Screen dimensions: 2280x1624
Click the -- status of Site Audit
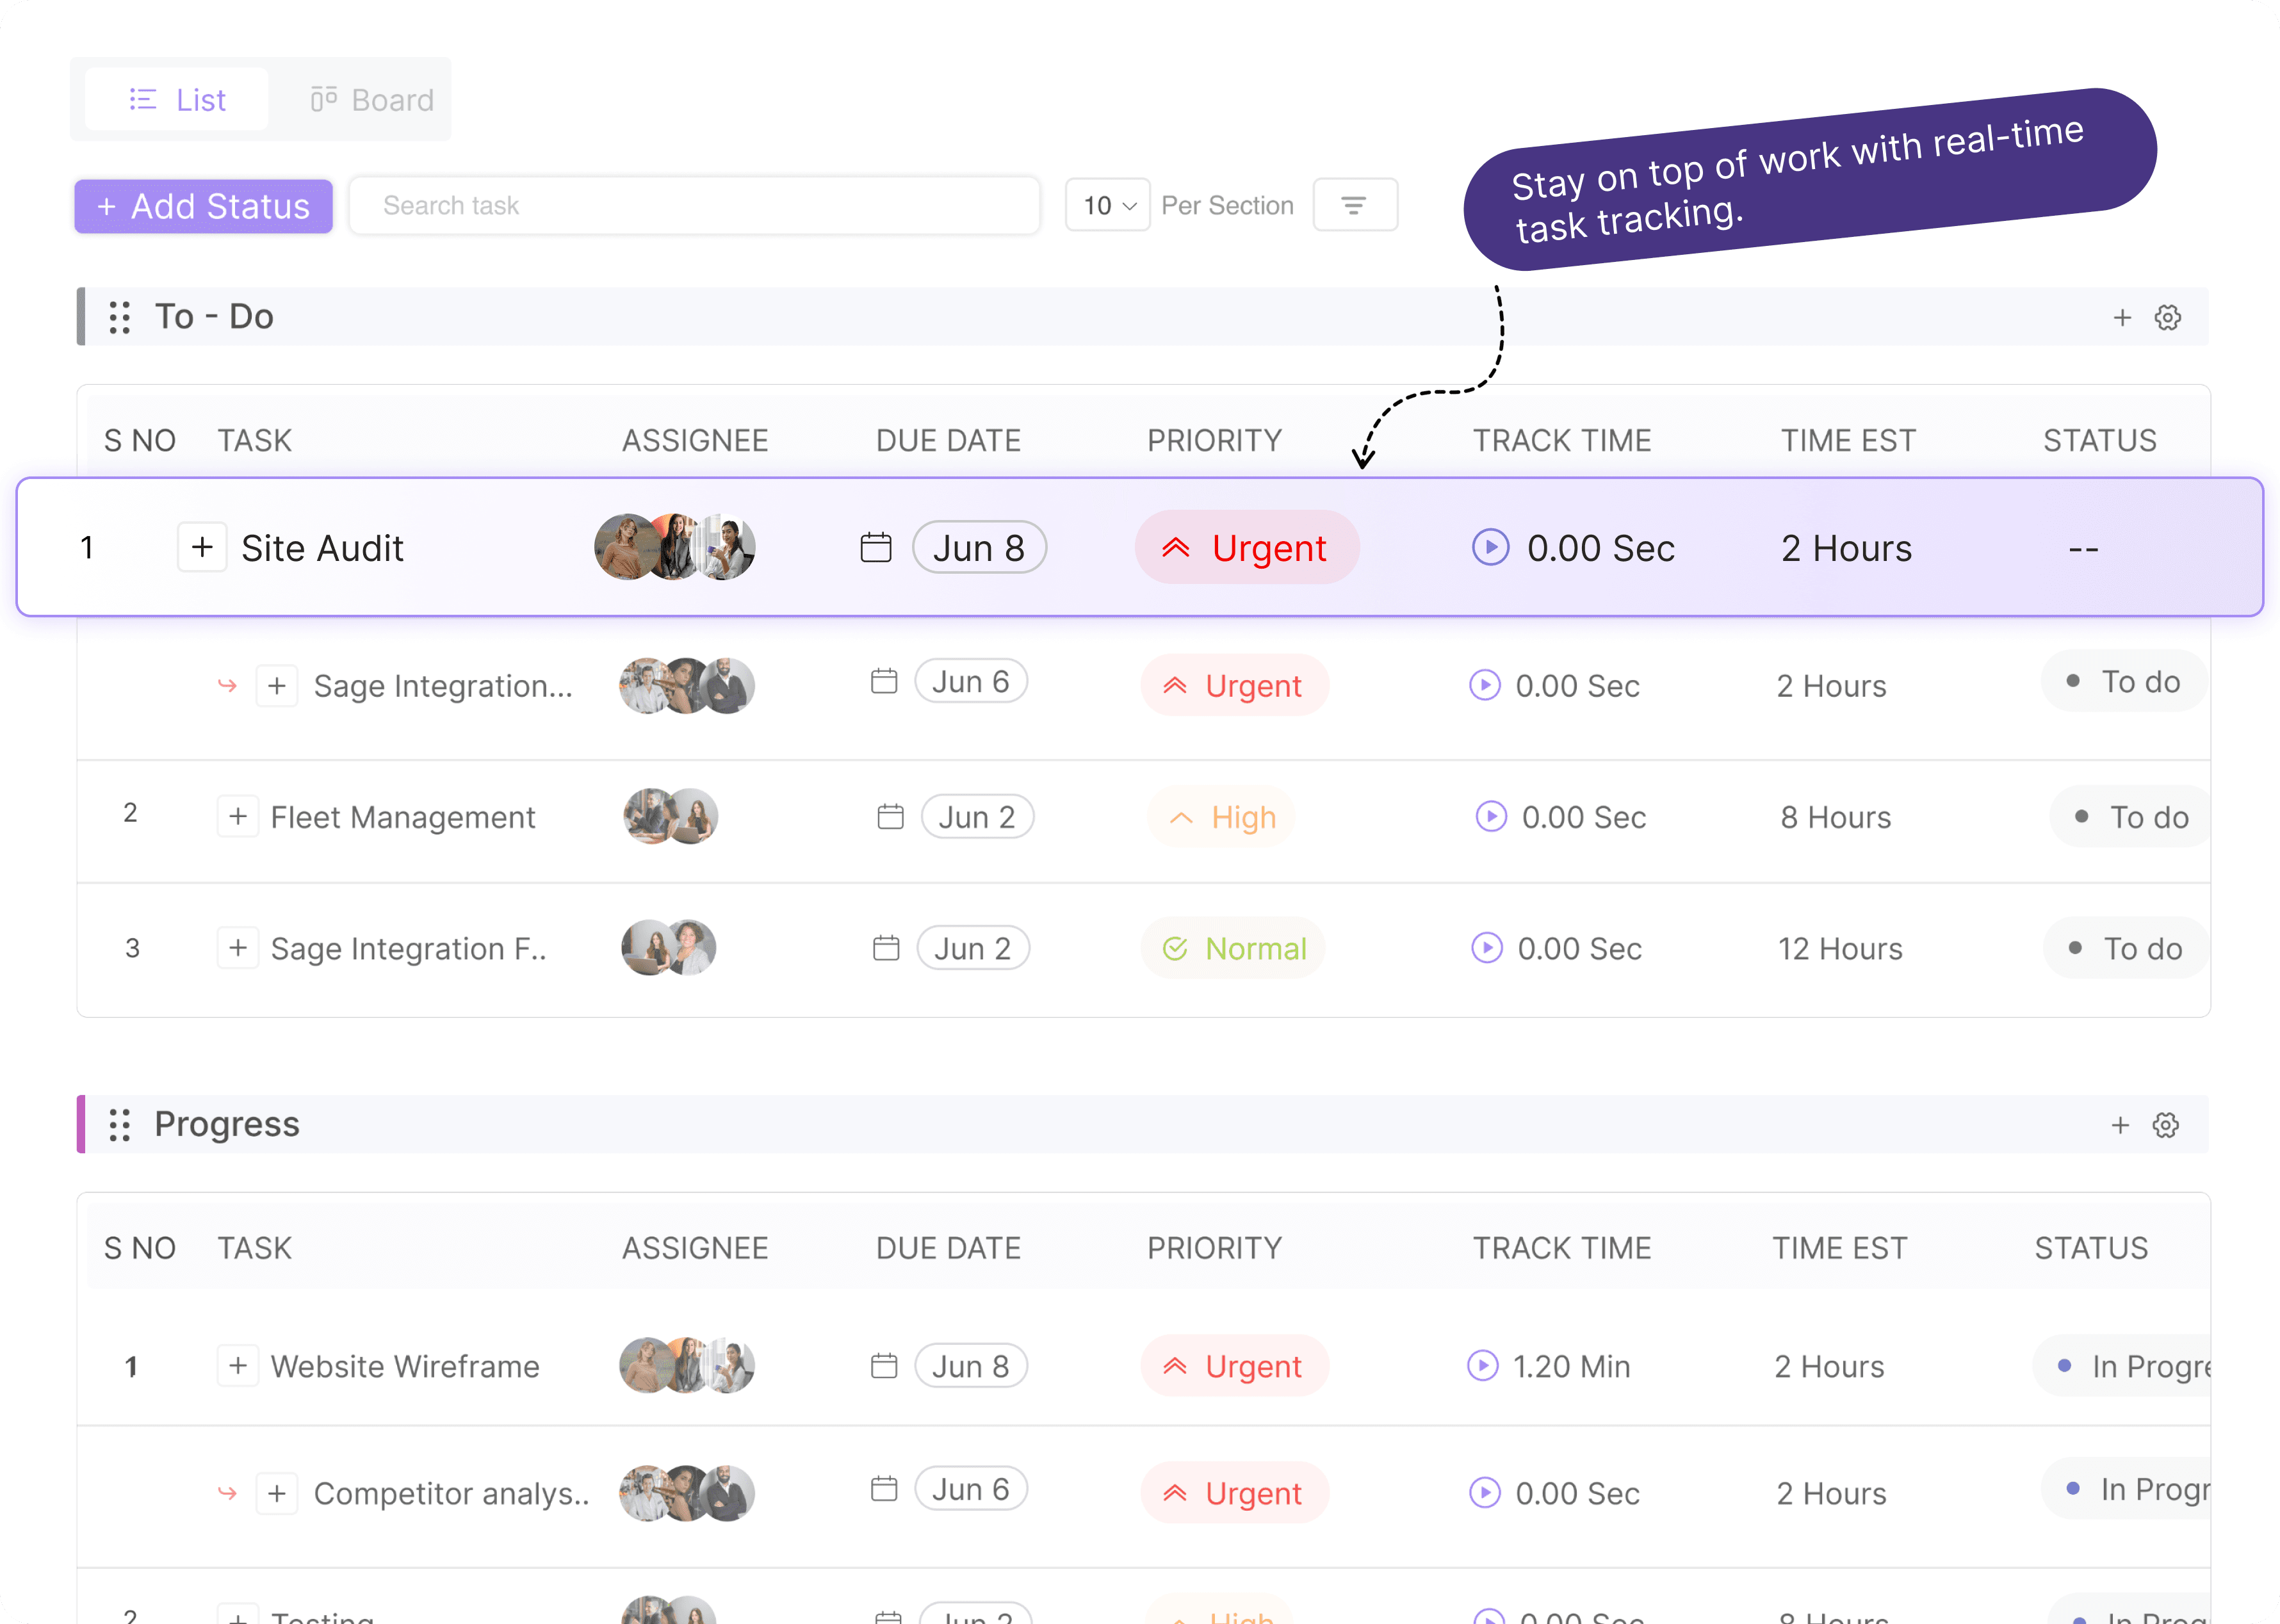pos(2083,549)
